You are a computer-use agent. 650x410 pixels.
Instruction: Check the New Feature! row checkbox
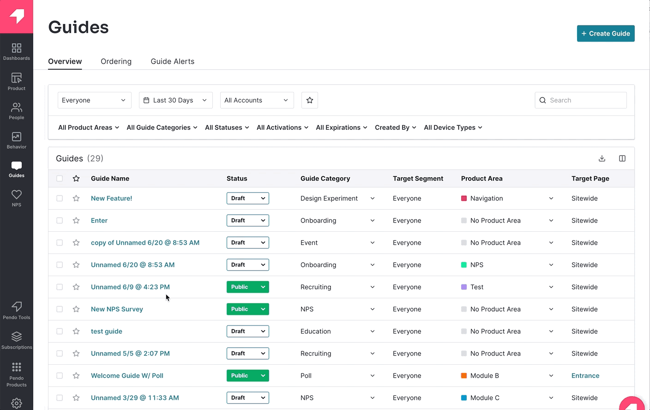(60, 199)
